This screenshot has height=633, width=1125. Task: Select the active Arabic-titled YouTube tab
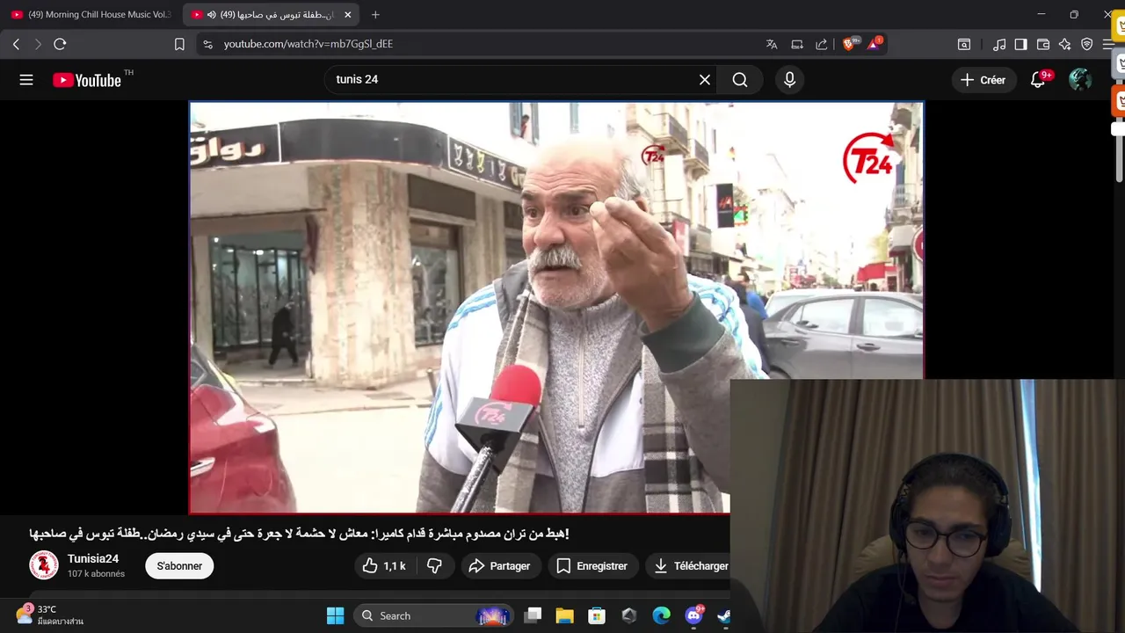click(x=269, y=15)
